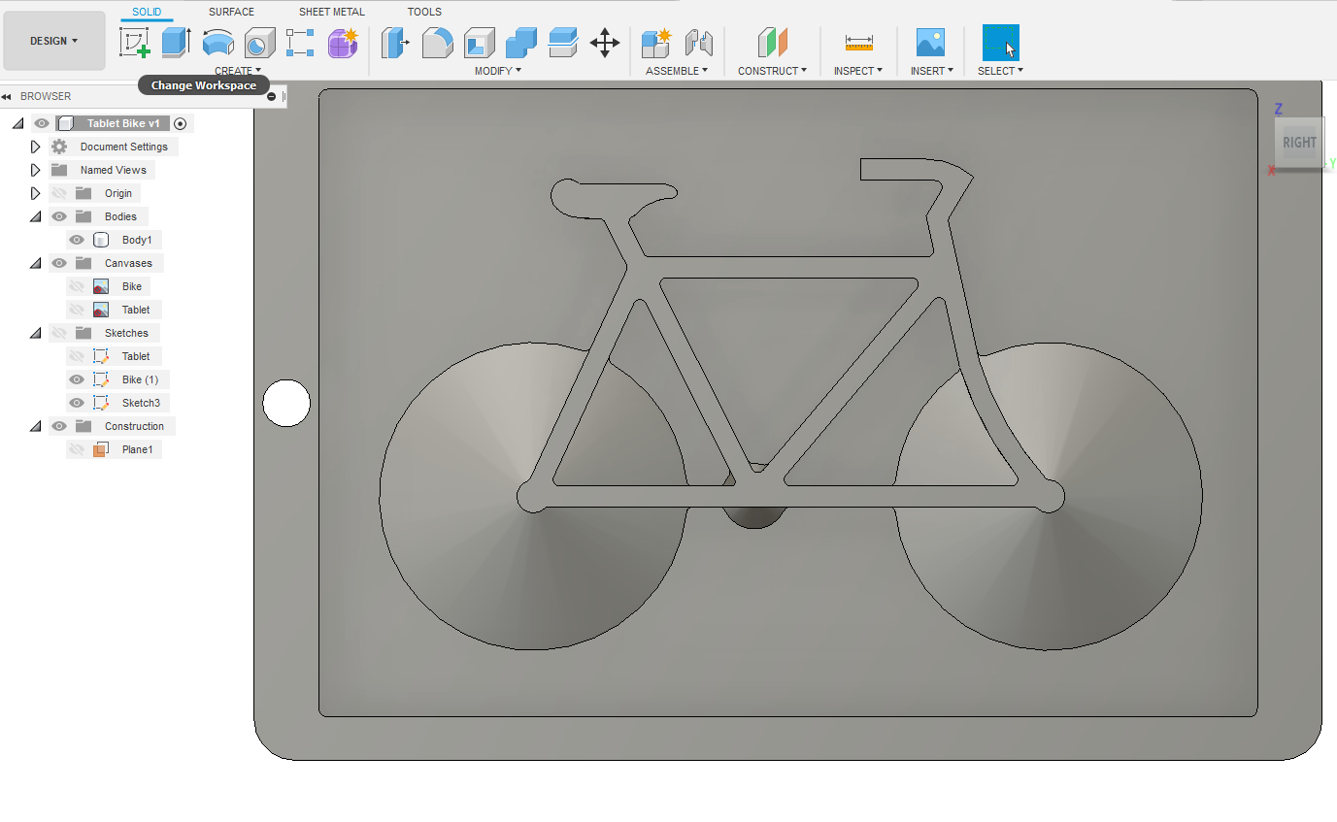Expand the Document Settings node
This screenshot has width=1337, height=822.
click(x=36, y=147)
